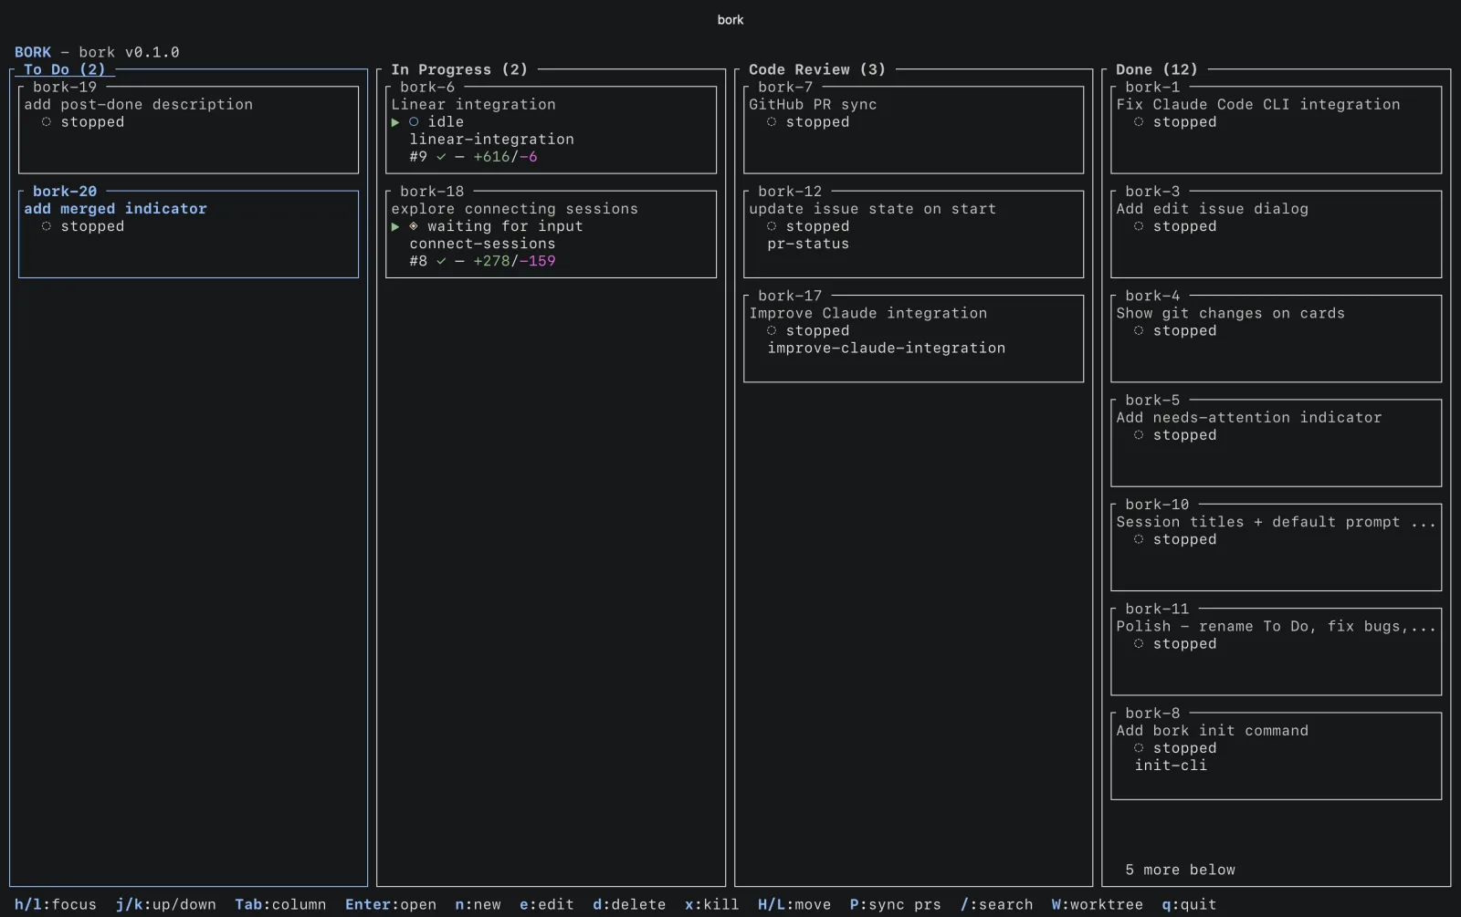The width and height of the screenshot is (1461, 917).
Task: Click the q:quit shortcut hint
Action: pos(1189,905)
